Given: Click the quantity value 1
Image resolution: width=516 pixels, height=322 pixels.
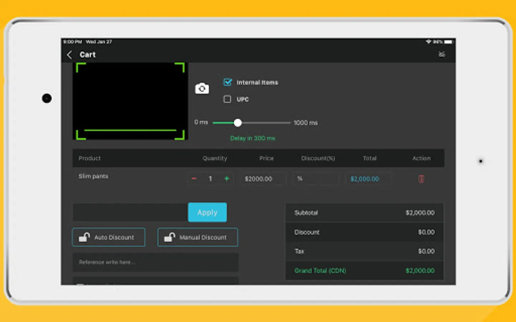Looking at the screenshot, I should pos(210,179).
